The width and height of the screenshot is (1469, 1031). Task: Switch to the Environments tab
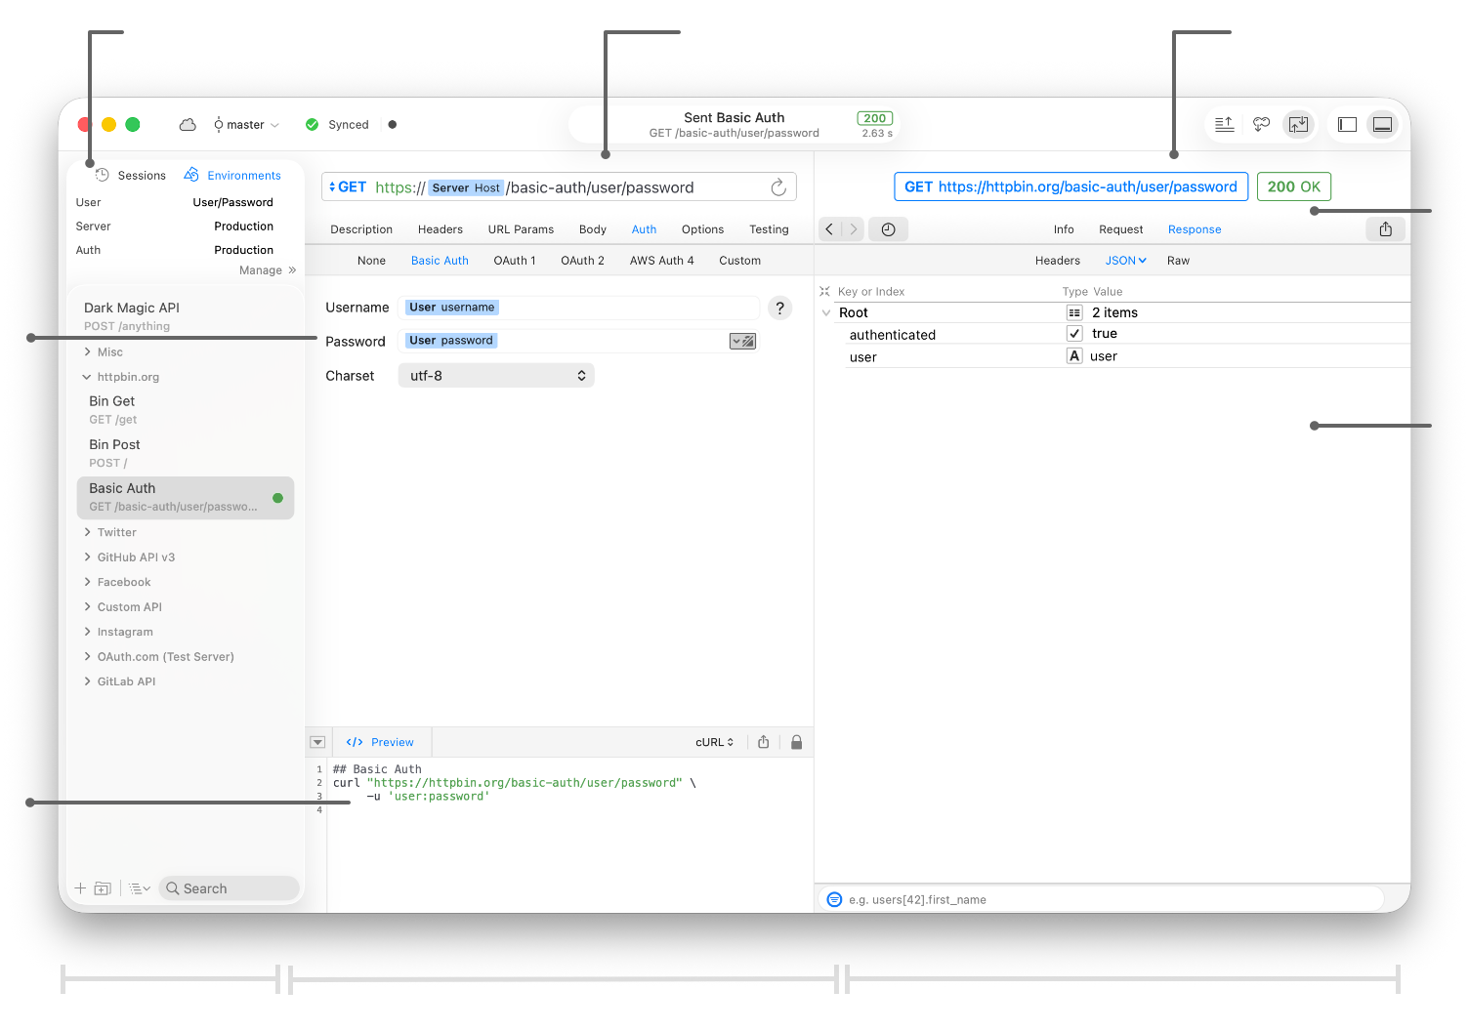pyautogui.click(x=232, y=176)
